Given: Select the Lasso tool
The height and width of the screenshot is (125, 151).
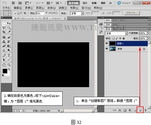Looking at the screenshot, I should point(4,28).
